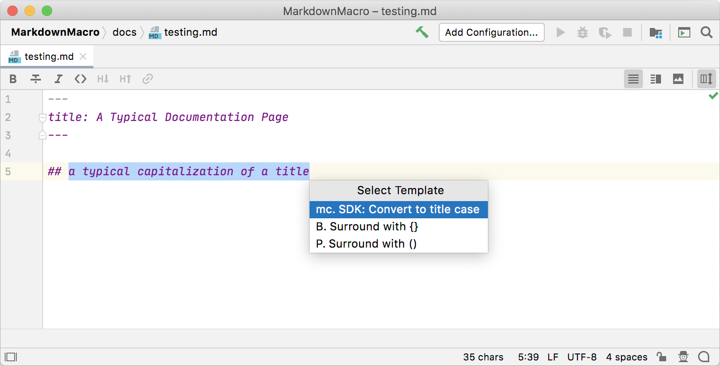Image resolution: width=720 pixels, height=366 pixels.
Task: Click the Build project hammer icon
Action: coord(422,32)
